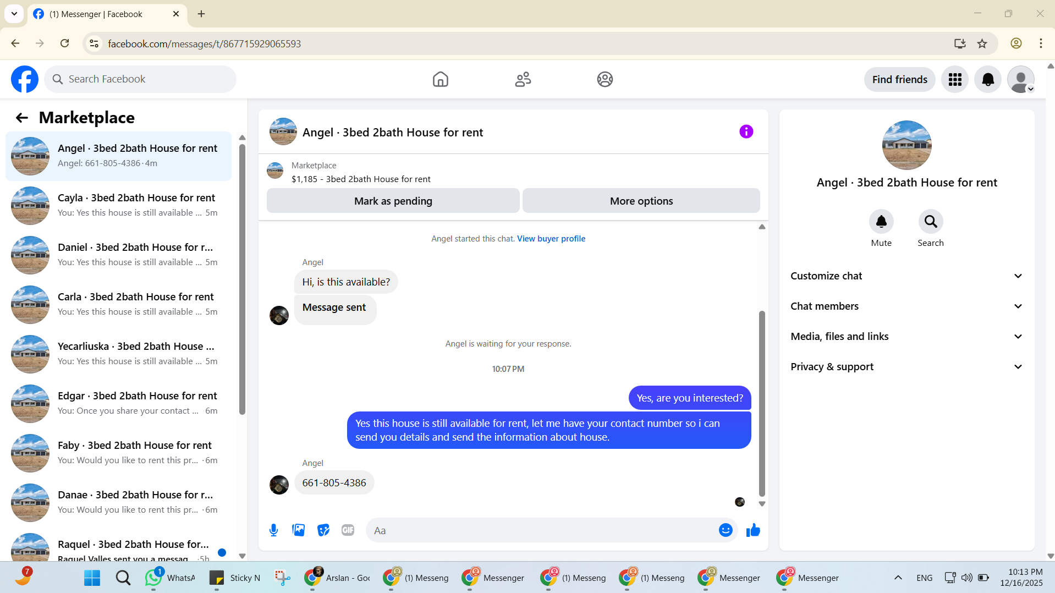Click the browser address bar URL
Image resolution: width=1055 pixels, height=593 pixels.
(204, 43)
